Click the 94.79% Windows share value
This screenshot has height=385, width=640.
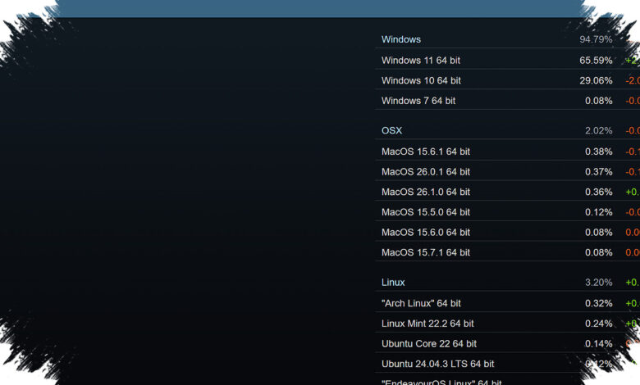click(x=596, y=39)
